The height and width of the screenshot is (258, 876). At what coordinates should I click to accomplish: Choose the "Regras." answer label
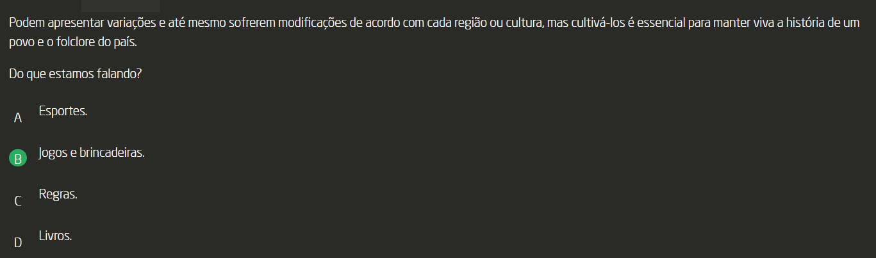[x=58, y=194]
